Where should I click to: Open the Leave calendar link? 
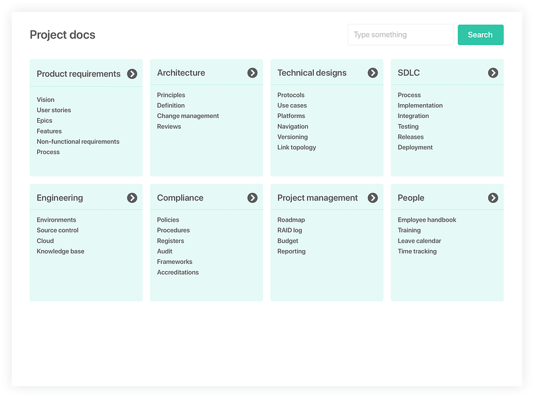(419, 241)
